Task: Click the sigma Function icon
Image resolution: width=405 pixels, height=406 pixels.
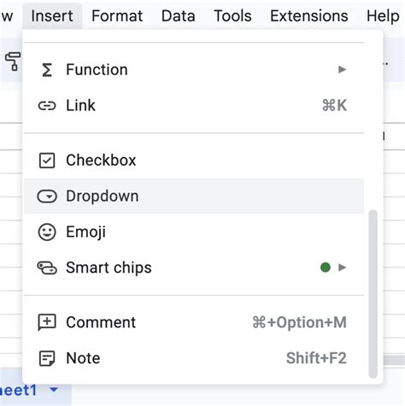Action: click(x=47, y=70)
